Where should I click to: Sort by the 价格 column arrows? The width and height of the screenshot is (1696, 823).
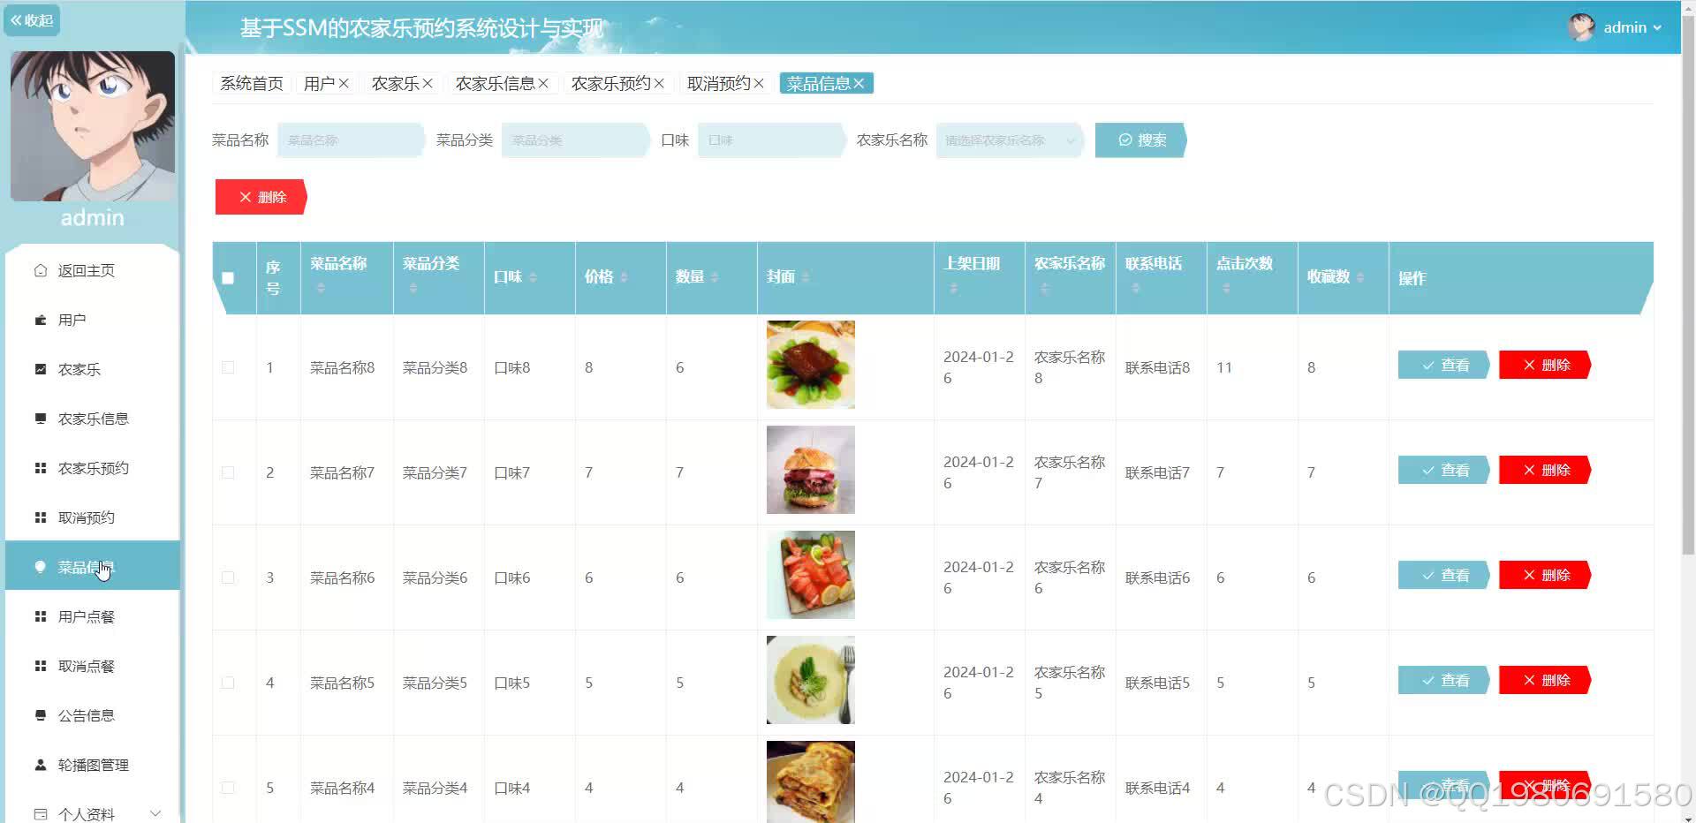[x=624, y=277]
